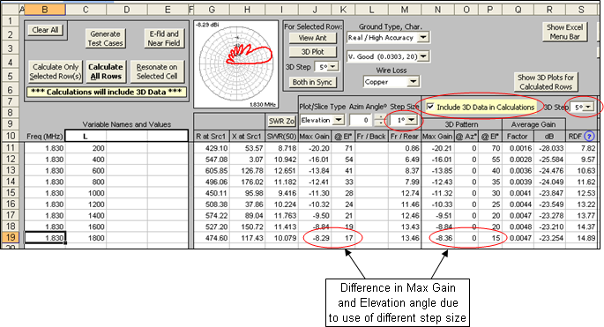This screenshot has width=604, height=327.
Task: Click the Clear All button
Action: (46, 30)
